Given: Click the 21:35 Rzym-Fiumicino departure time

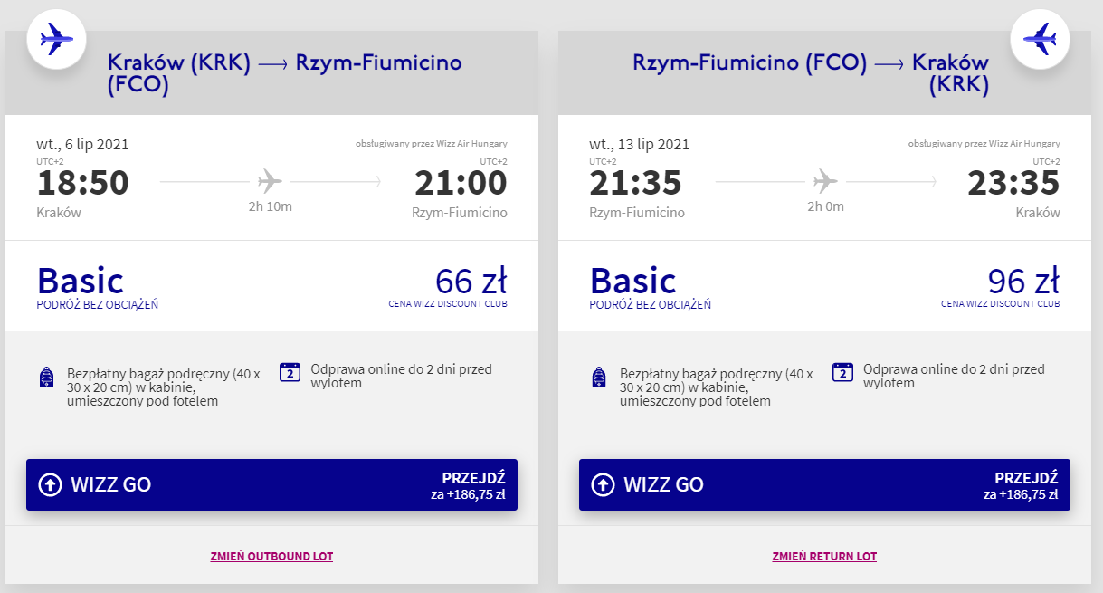Looking at the screenshot, I should 635,183.
